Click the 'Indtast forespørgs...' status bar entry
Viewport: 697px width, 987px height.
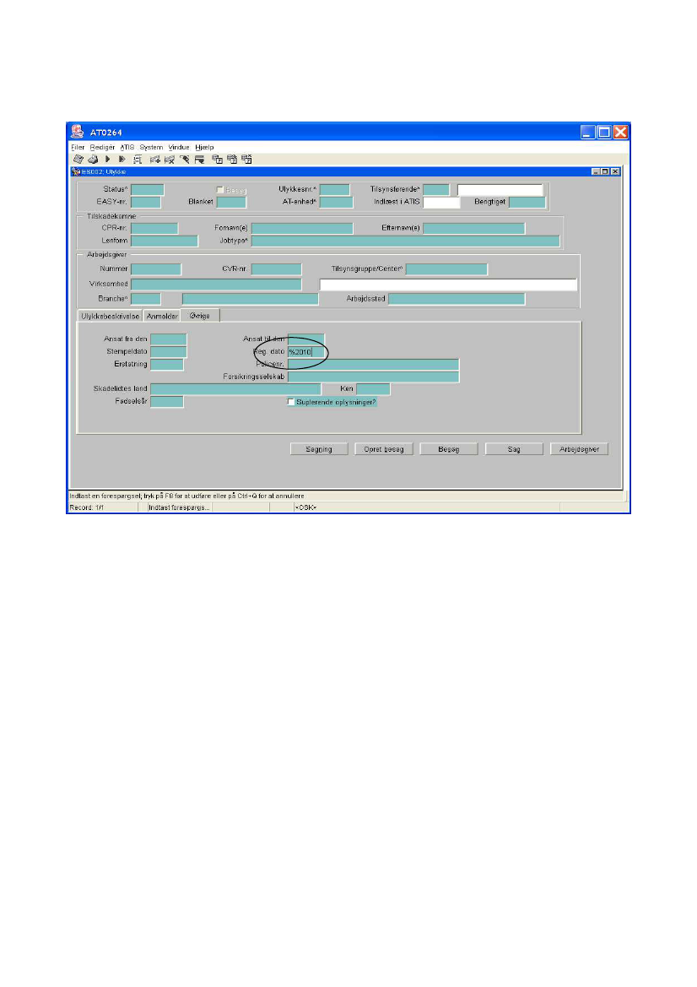tap(179, 507)
